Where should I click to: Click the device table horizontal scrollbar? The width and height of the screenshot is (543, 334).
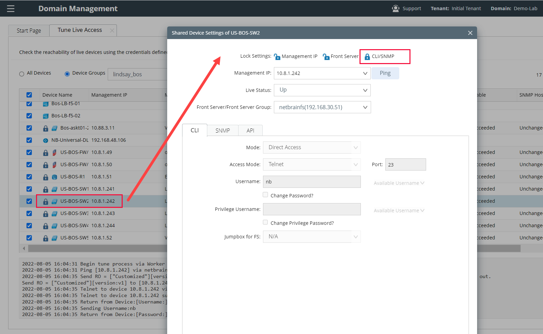point(274,249)
